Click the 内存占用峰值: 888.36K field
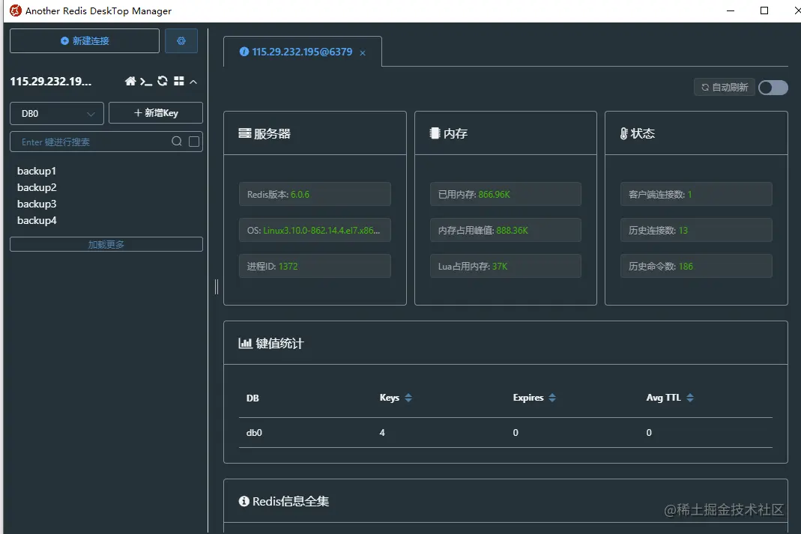Image resolution: width=801 pixels, height=534 pixels. tap(505, 230)
